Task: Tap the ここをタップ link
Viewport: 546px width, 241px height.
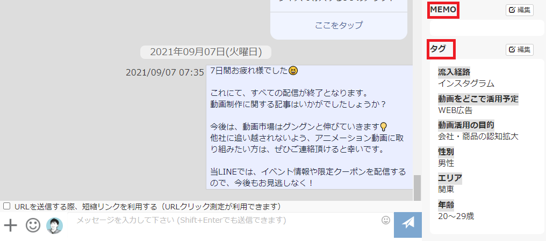Action: tap(339, 25)
